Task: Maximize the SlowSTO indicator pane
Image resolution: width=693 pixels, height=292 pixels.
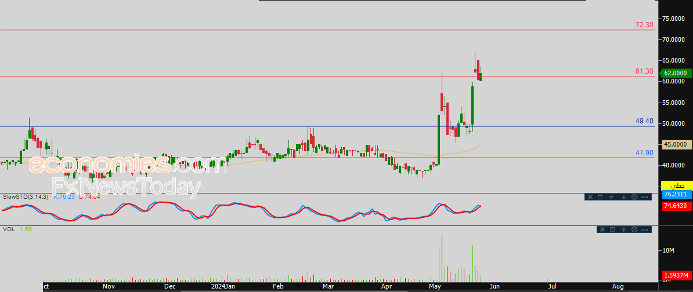Action: coord(600,197)
